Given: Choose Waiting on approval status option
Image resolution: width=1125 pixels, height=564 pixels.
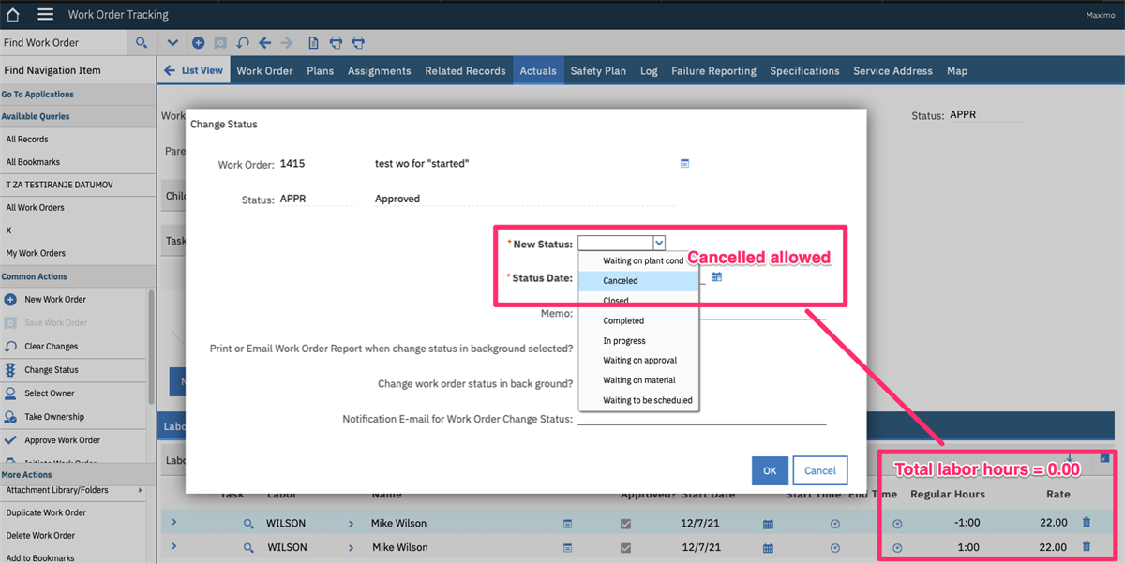Looking at the screenshot, I should click(638, 361).
